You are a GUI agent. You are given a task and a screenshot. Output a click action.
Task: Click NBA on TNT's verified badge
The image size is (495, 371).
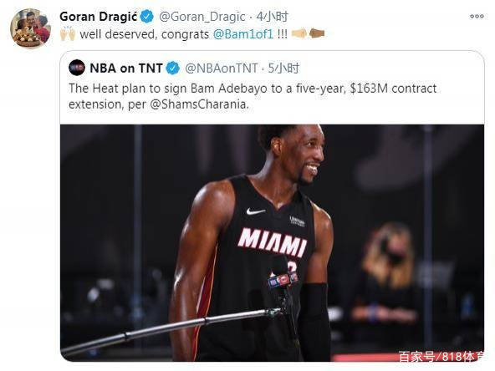point(173,69)
